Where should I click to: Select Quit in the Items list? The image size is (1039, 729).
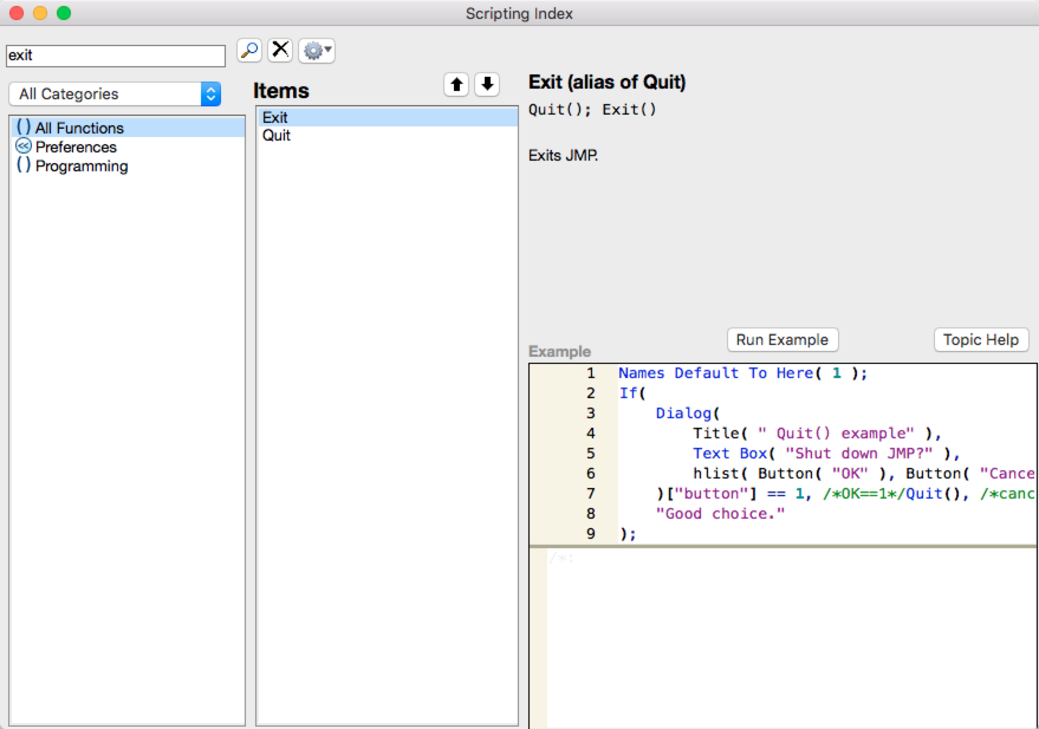click(277, 135)
